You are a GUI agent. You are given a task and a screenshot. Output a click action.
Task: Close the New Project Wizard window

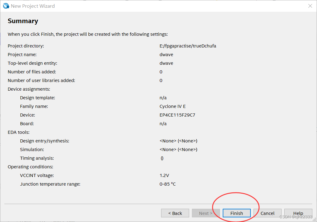tap(310, 6)
